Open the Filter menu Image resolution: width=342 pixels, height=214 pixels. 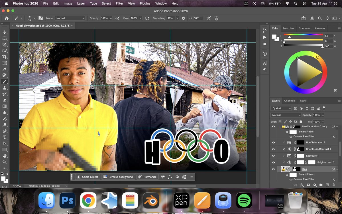[x=119, y=3]
